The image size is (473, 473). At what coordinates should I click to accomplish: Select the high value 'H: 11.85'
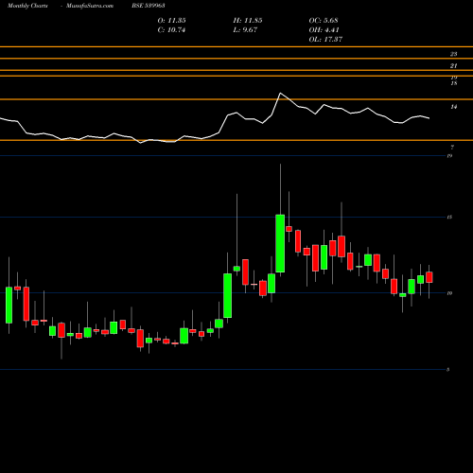tap(248, 21)
